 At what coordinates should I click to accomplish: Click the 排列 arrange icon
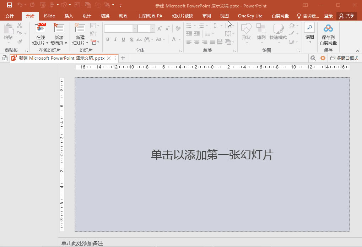(261, 29)
